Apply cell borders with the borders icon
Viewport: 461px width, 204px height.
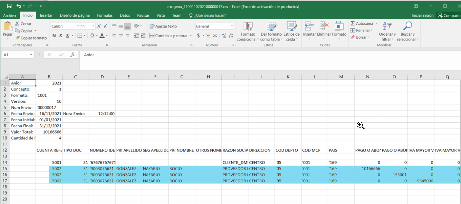pyautogui.click(x=80, y=36)
